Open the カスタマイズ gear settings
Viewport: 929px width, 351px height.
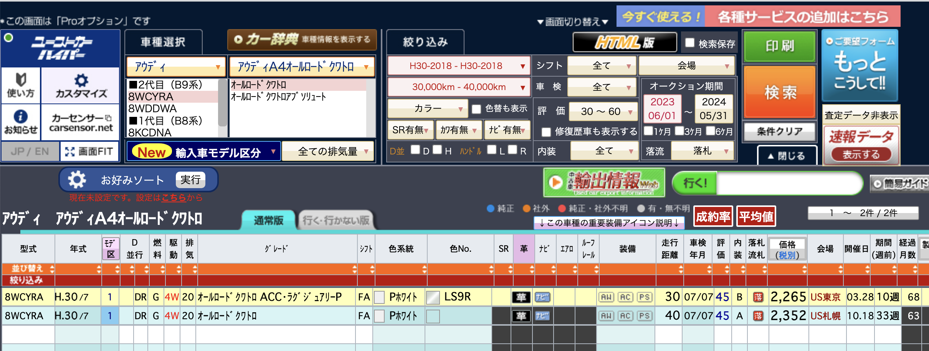81,86
